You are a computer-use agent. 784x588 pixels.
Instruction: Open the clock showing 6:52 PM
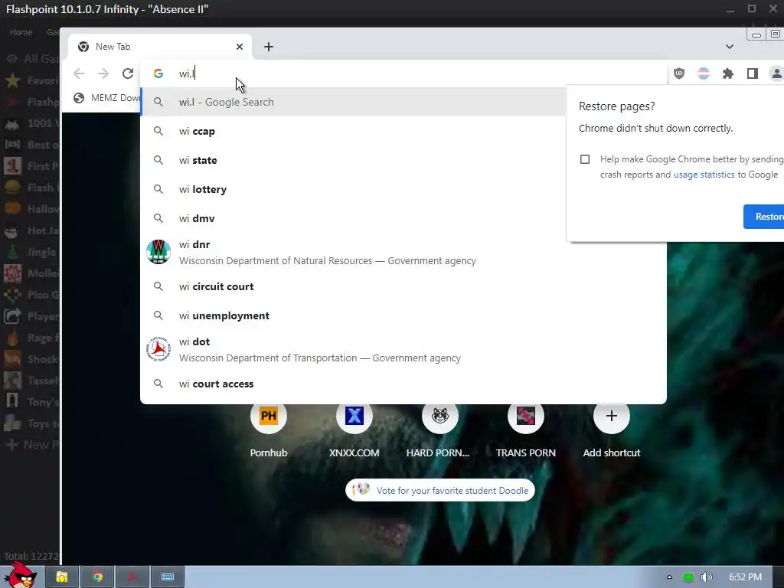745,577
